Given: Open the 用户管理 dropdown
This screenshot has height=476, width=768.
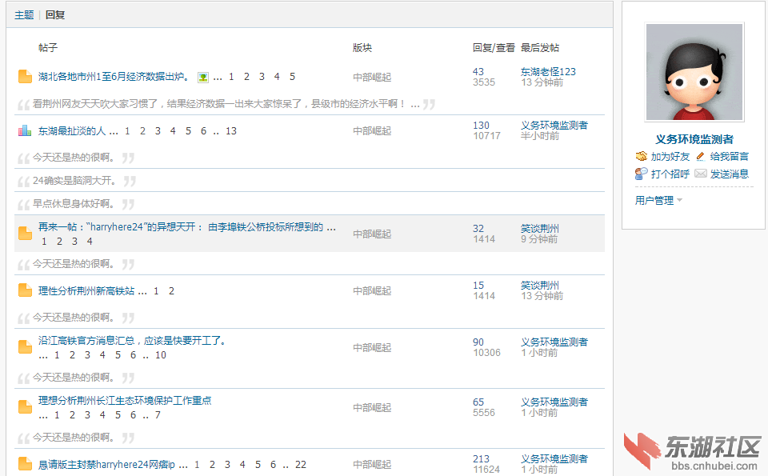Looking at the screenshot, I should pyautogui.click(x=658, y=200).
